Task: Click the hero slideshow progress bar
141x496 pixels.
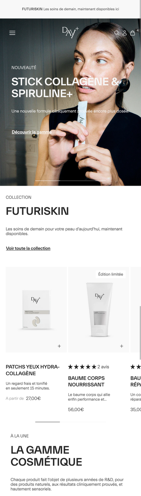Action: click(x=70, y=181)
